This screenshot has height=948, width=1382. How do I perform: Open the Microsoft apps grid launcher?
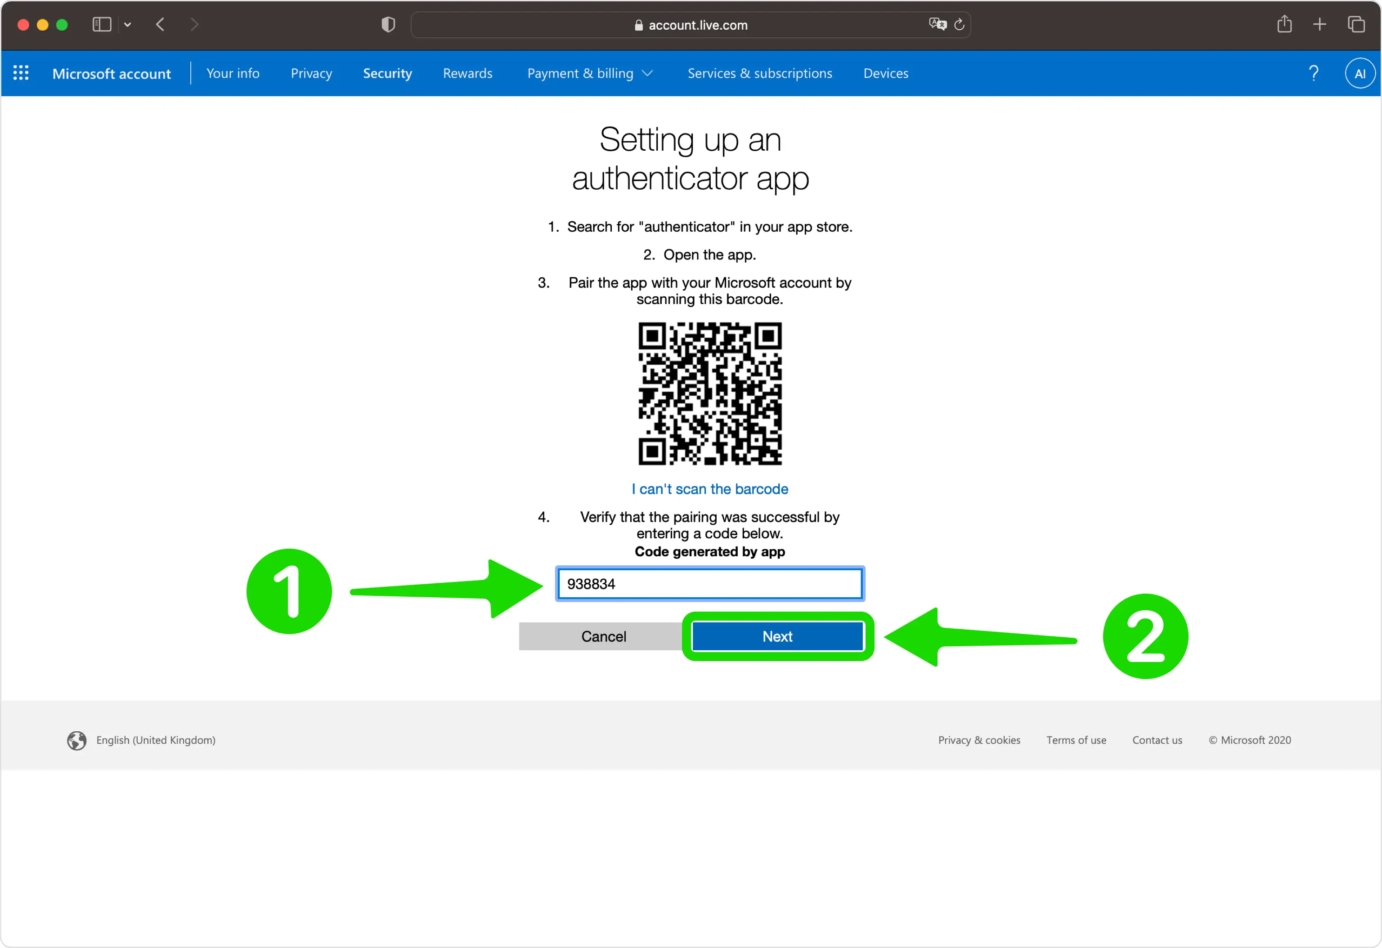point(21,73)
